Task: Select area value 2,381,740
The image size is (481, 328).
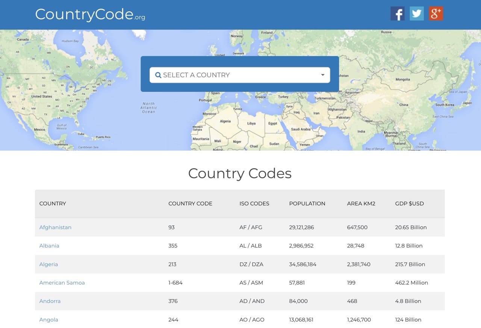Action: pos(358,264)
